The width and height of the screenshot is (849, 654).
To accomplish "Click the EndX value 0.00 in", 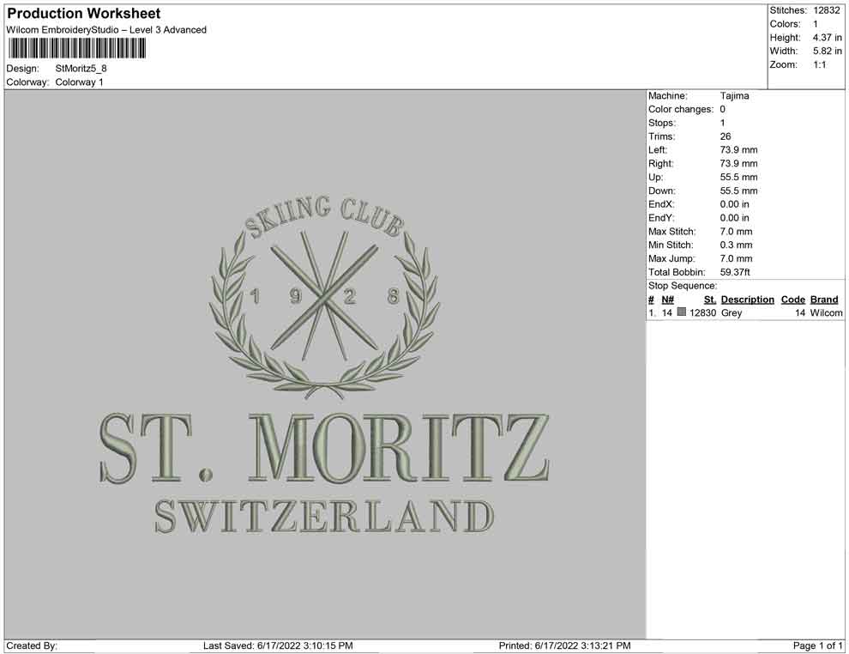I will click(x=734, y=204).
